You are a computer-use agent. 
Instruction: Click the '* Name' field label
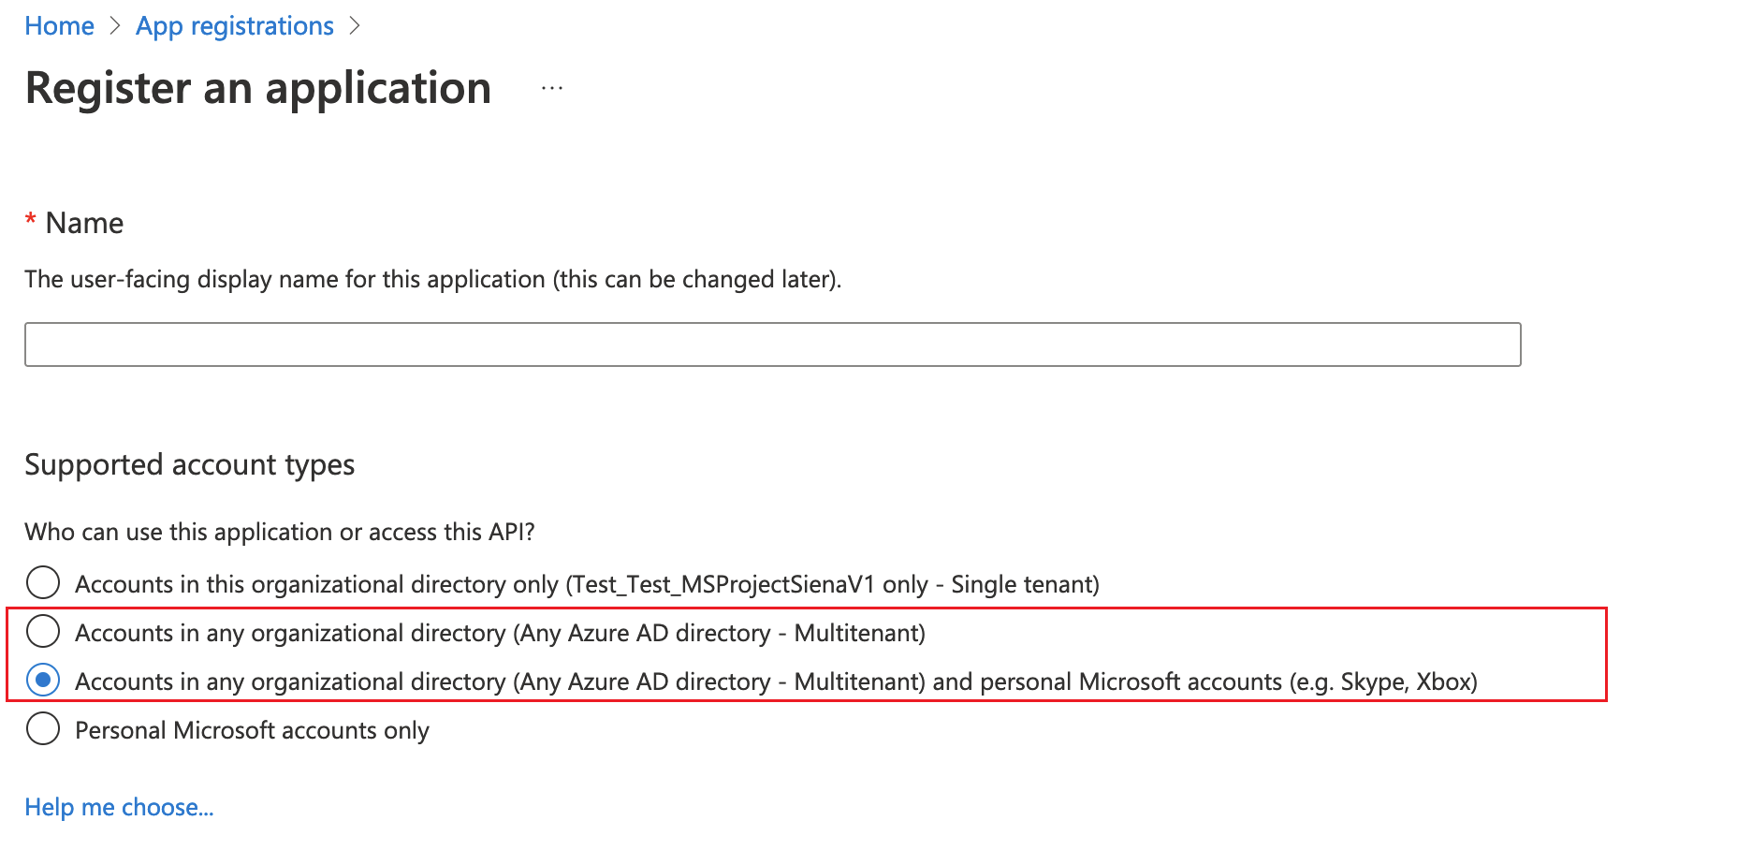pos(74,223)
